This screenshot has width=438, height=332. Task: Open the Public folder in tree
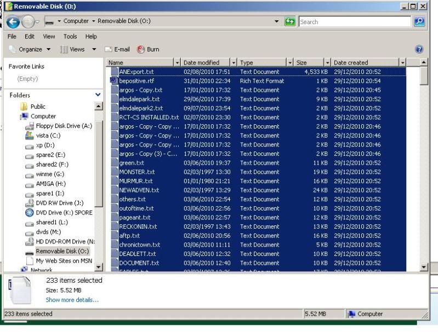point(38,107)
